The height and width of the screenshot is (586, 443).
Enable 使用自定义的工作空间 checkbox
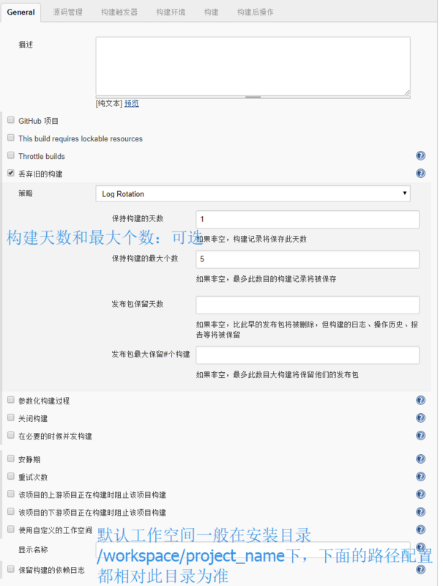11,529
